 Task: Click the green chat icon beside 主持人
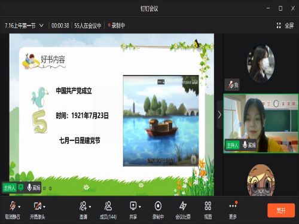(x=20, y=187)
